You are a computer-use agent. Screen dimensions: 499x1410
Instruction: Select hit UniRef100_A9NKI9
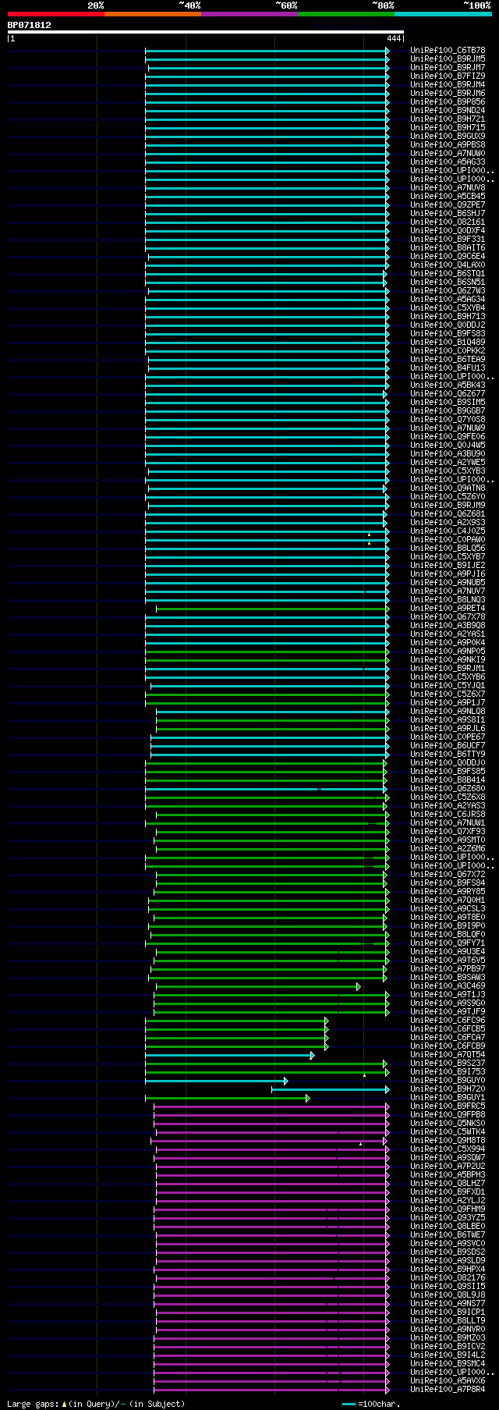[x=448, y=660]
